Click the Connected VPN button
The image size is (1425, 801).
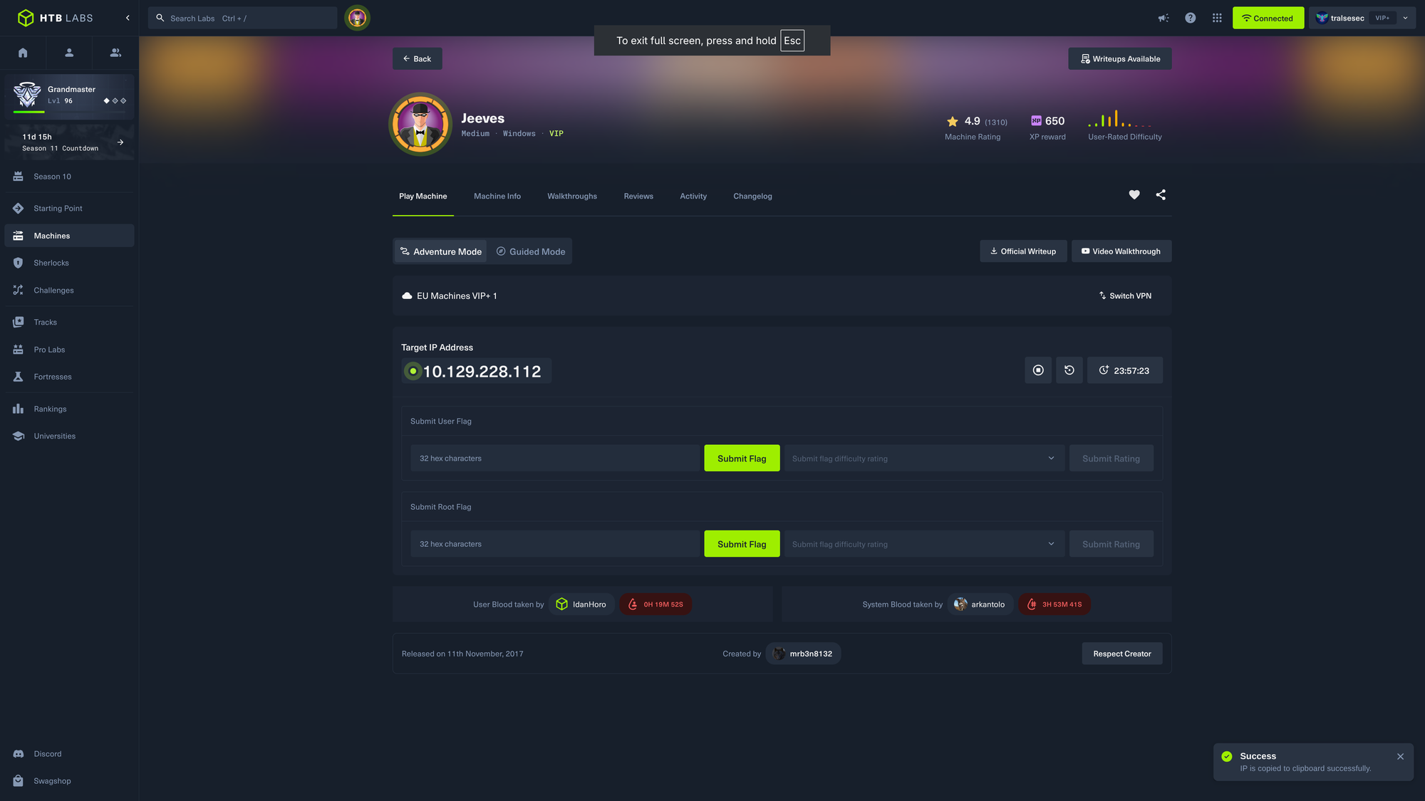click(x=1268, y=18)
